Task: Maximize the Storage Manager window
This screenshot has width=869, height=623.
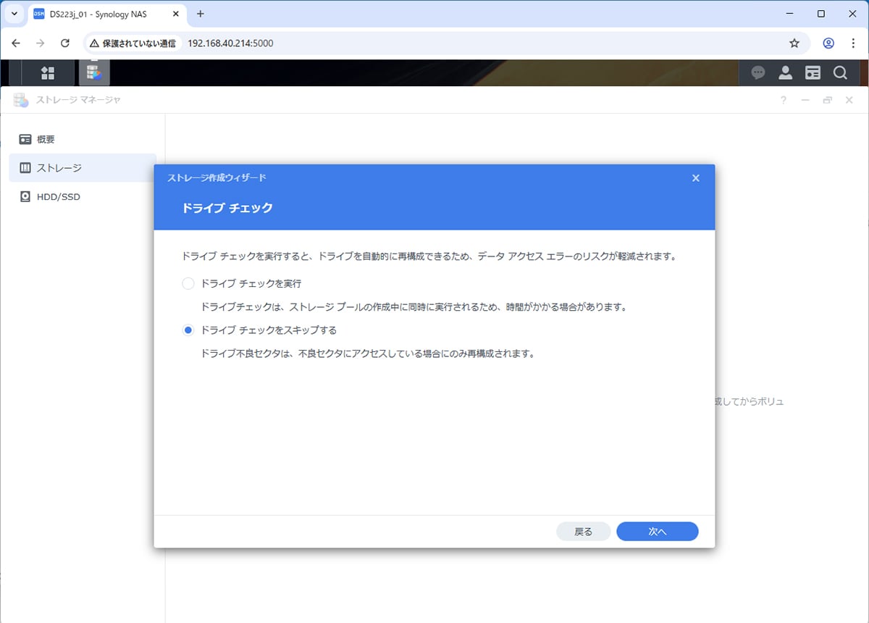Action: pyautogui.click(x=827, y=100)
